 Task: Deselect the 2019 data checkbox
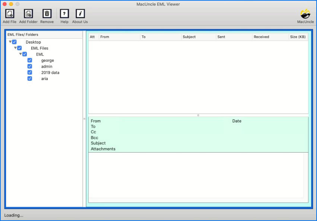point(29,72)
